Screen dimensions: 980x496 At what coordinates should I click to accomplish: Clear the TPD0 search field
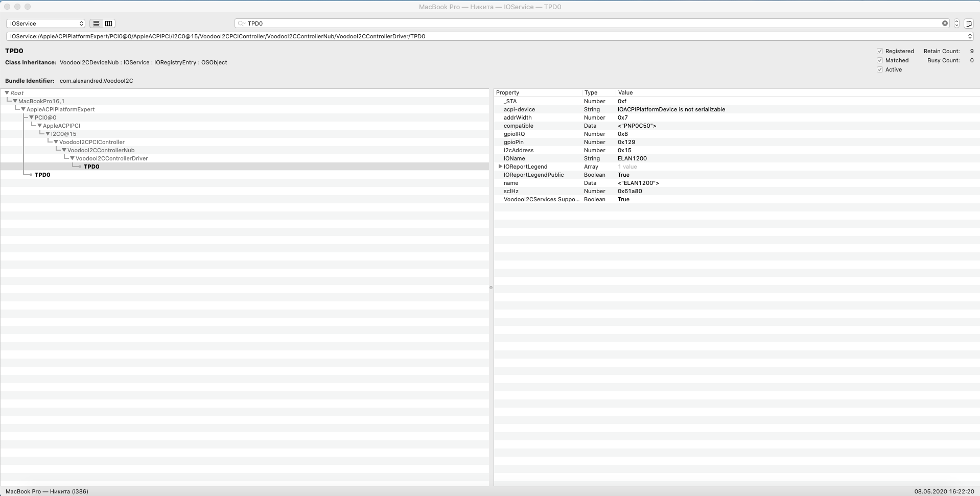click(944, 23)
